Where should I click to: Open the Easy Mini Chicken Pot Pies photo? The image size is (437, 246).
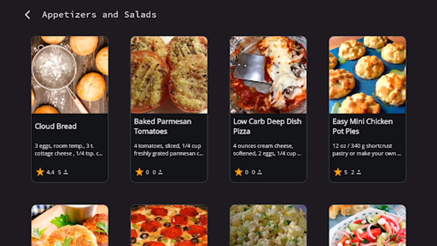point(367,75)
